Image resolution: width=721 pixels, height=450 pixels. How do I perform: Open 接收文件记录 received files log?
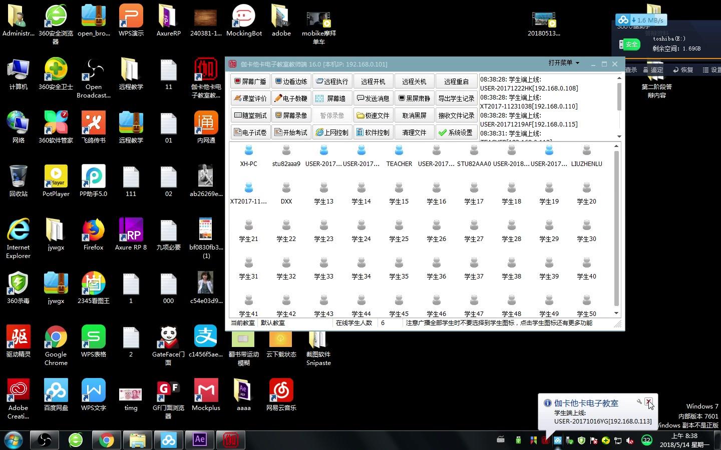(456, 115)
